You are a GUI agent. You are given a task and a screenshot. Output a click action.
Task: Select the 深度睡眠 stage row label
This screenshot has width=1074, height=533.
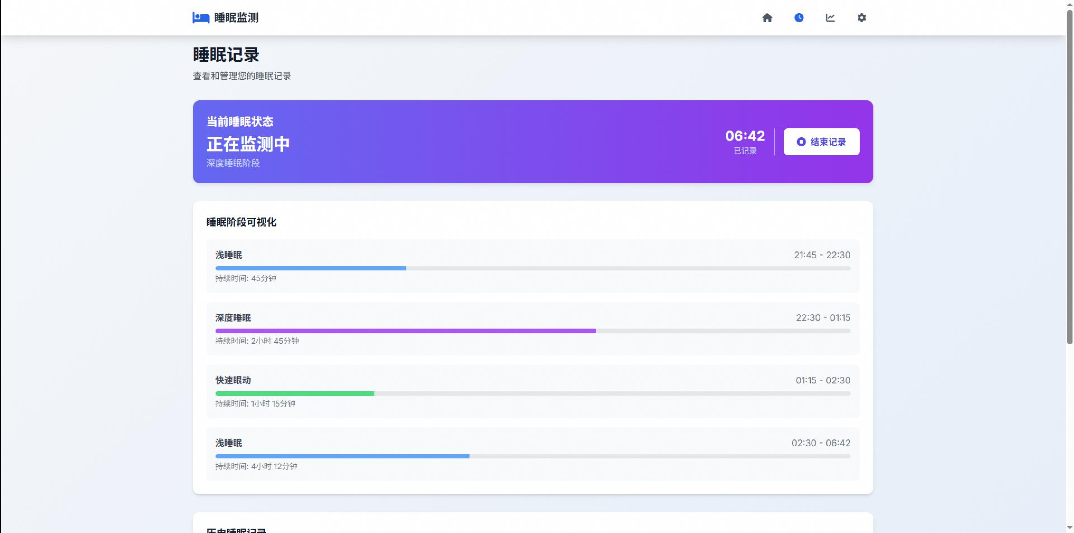click(x=233, y=317)
